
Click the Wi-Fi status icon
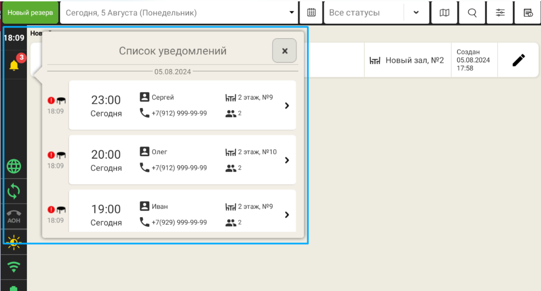pyautogui.click(x=14, y=267)
